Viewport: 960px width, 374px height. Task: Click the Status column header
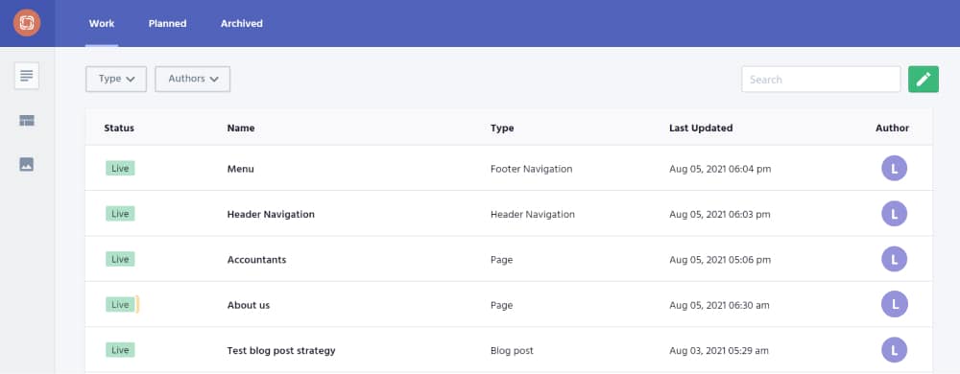coord(119,129)
